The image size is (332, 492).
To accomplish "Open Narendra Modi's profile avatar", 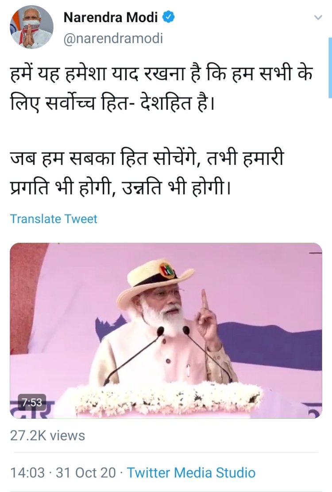I will (x=32, y=27).
